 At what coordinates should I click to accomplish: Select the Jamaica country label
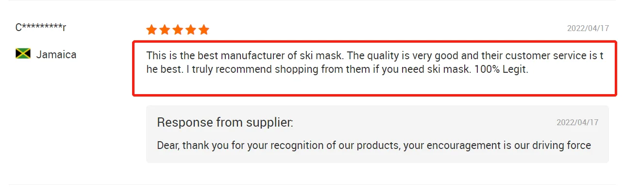[56, 54]
